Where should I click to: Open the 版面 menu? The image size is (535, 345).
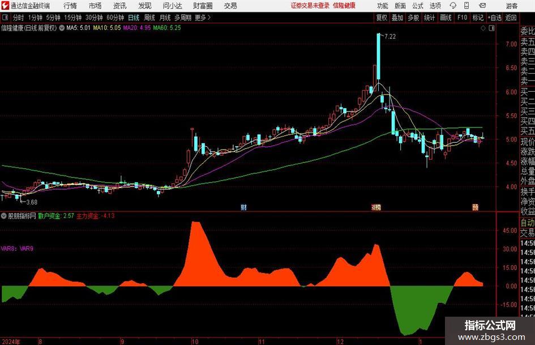tap(400, 6)
